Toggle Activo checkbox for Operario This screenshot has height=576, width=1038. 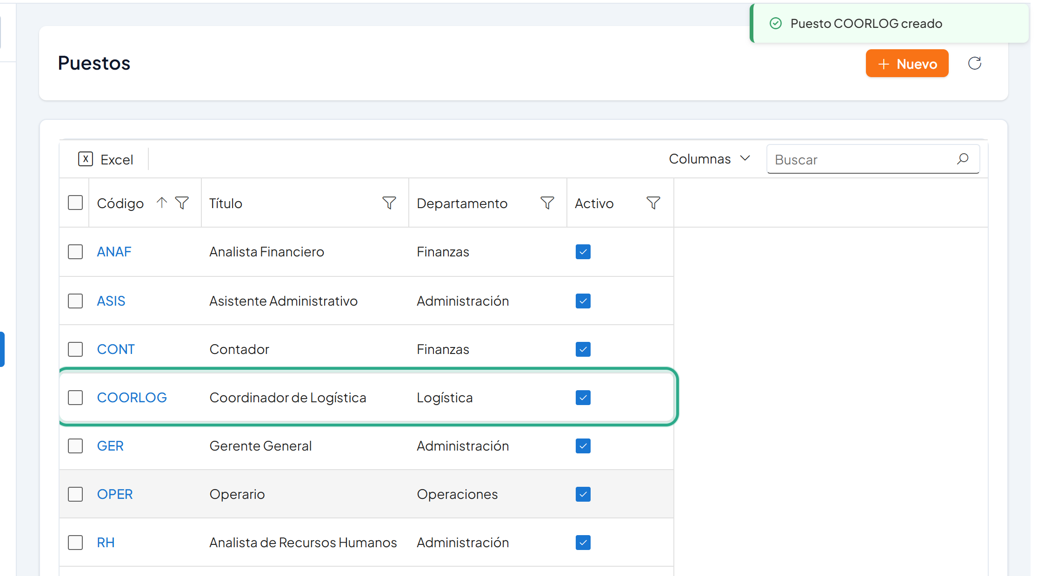pos(583,494)
